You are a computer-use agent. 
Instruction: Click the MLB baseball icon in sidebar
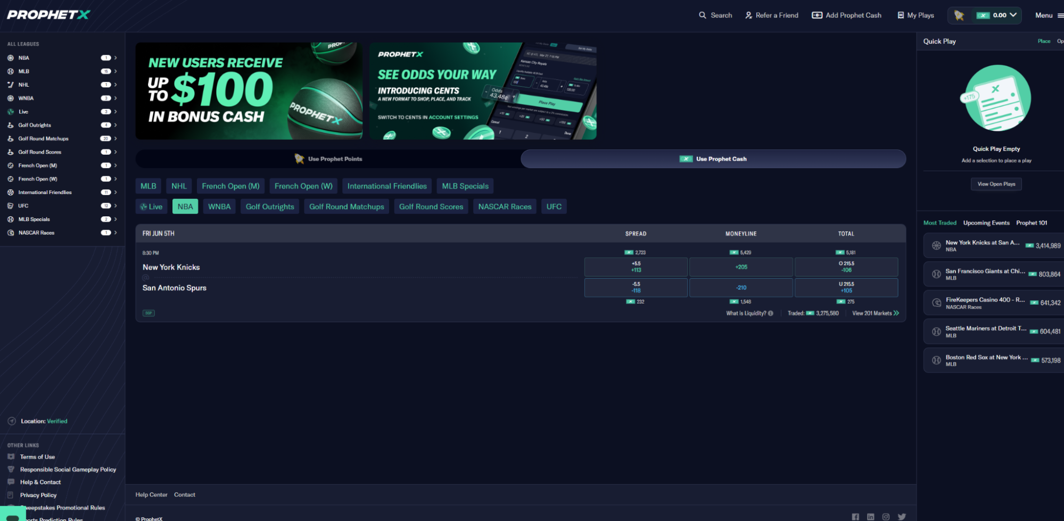[x=11, y=71]
